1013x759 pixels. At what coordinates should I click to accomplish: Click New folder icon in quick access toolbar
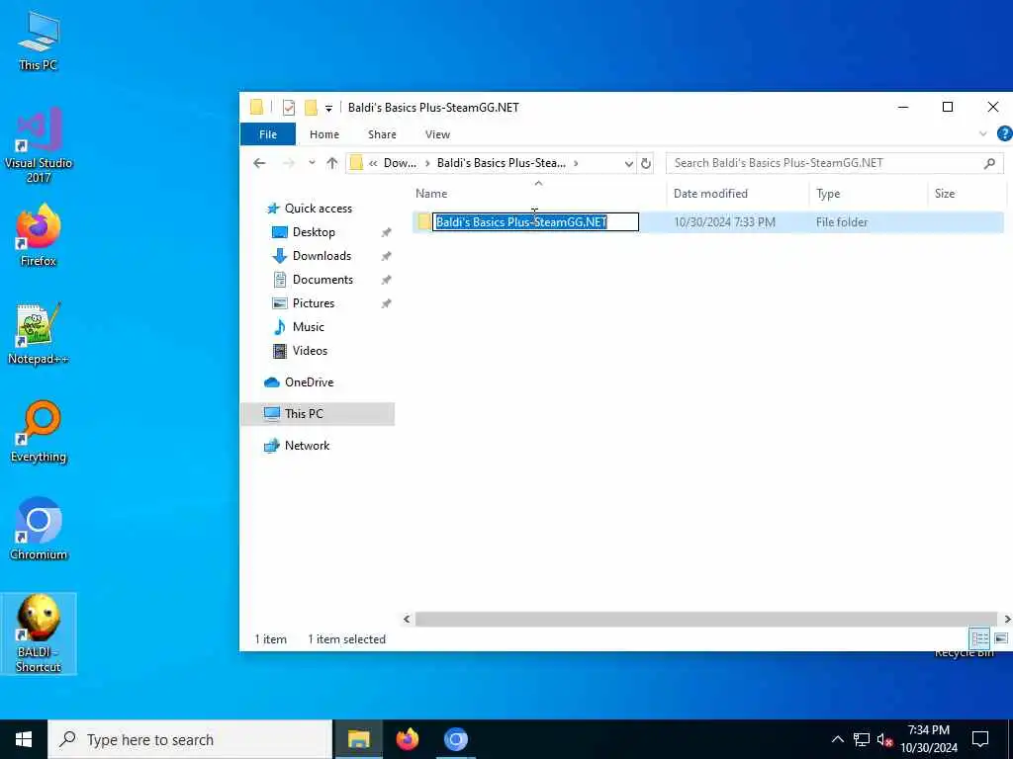[311, 107]
